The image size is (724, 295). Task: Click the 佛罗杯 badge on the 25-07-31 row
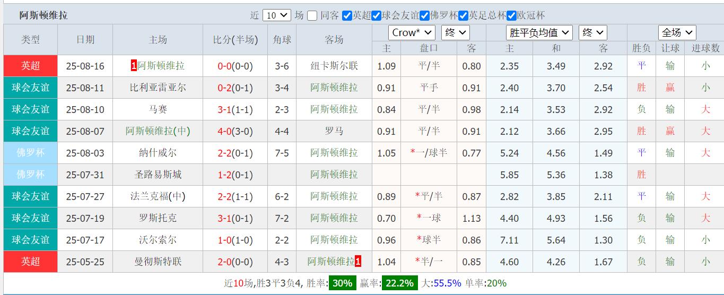click(x=30, y=175)
